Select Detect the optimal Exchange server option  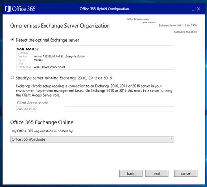[x=12, y=40]
